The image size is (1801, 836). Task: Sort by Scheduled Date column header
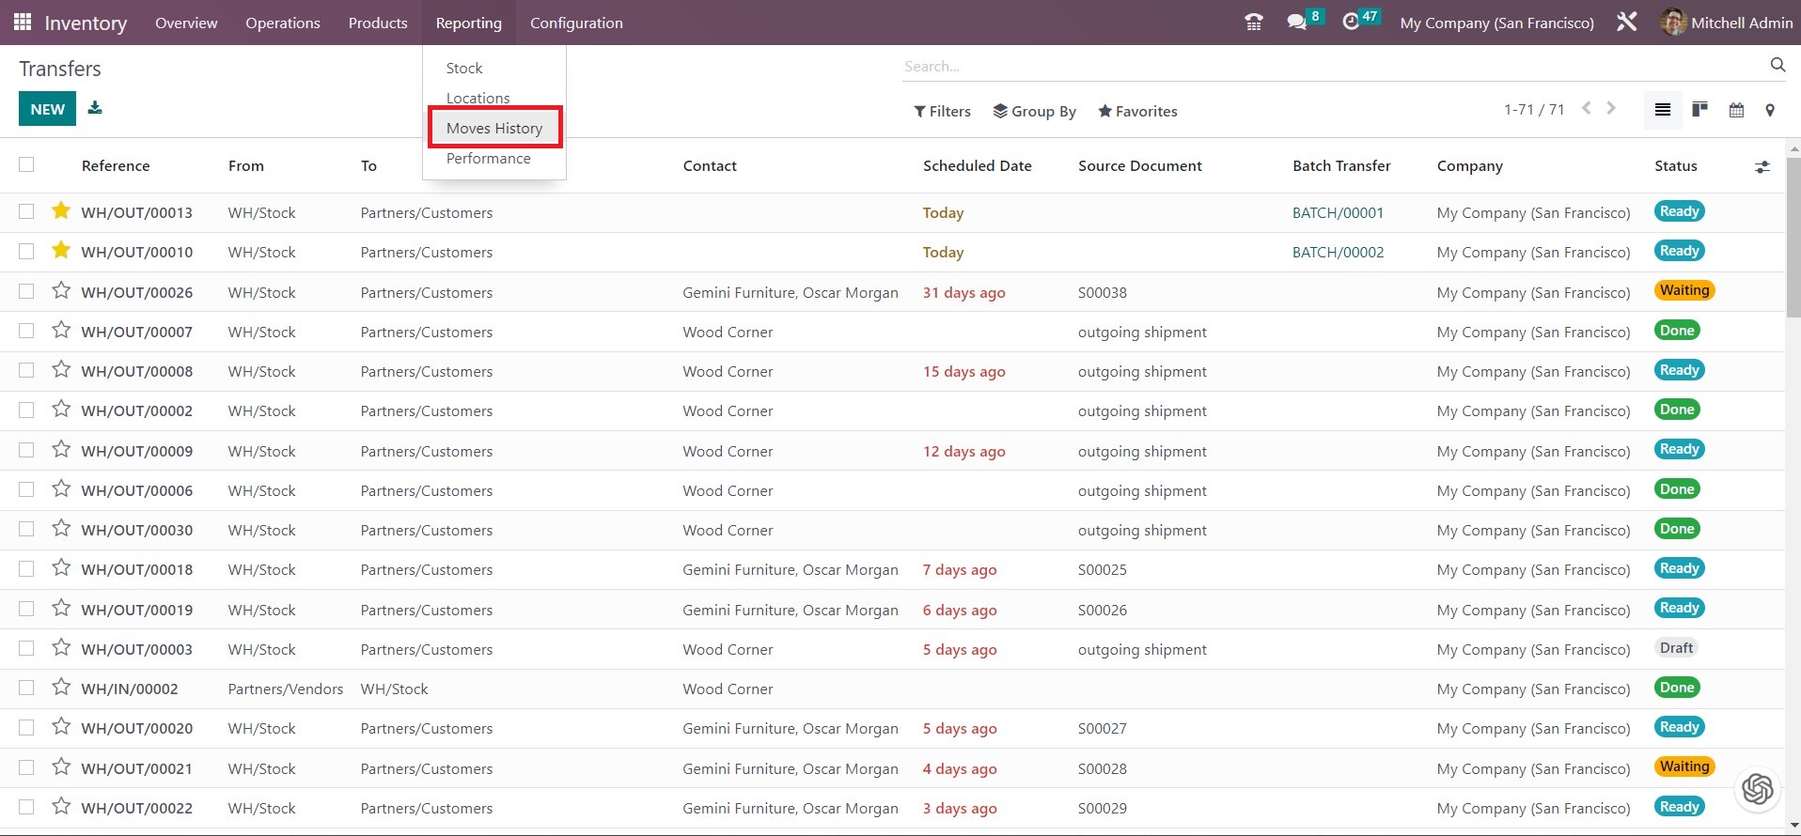click(x=977, y=165)
